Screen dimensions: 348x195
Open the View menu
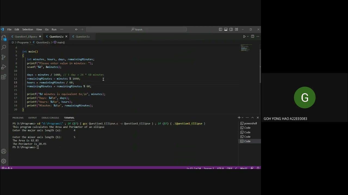pos(39,29)
